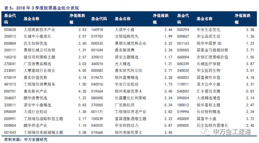Select fund name 工银瑞信消费服务
259x143 pixels.
39,84
